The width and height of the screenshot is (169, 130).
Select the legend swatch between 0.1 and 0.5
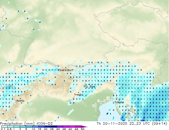tap(5, 127)
